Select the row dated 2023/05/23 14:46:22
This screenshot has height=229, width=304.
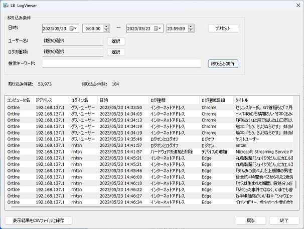coord(149,189)
